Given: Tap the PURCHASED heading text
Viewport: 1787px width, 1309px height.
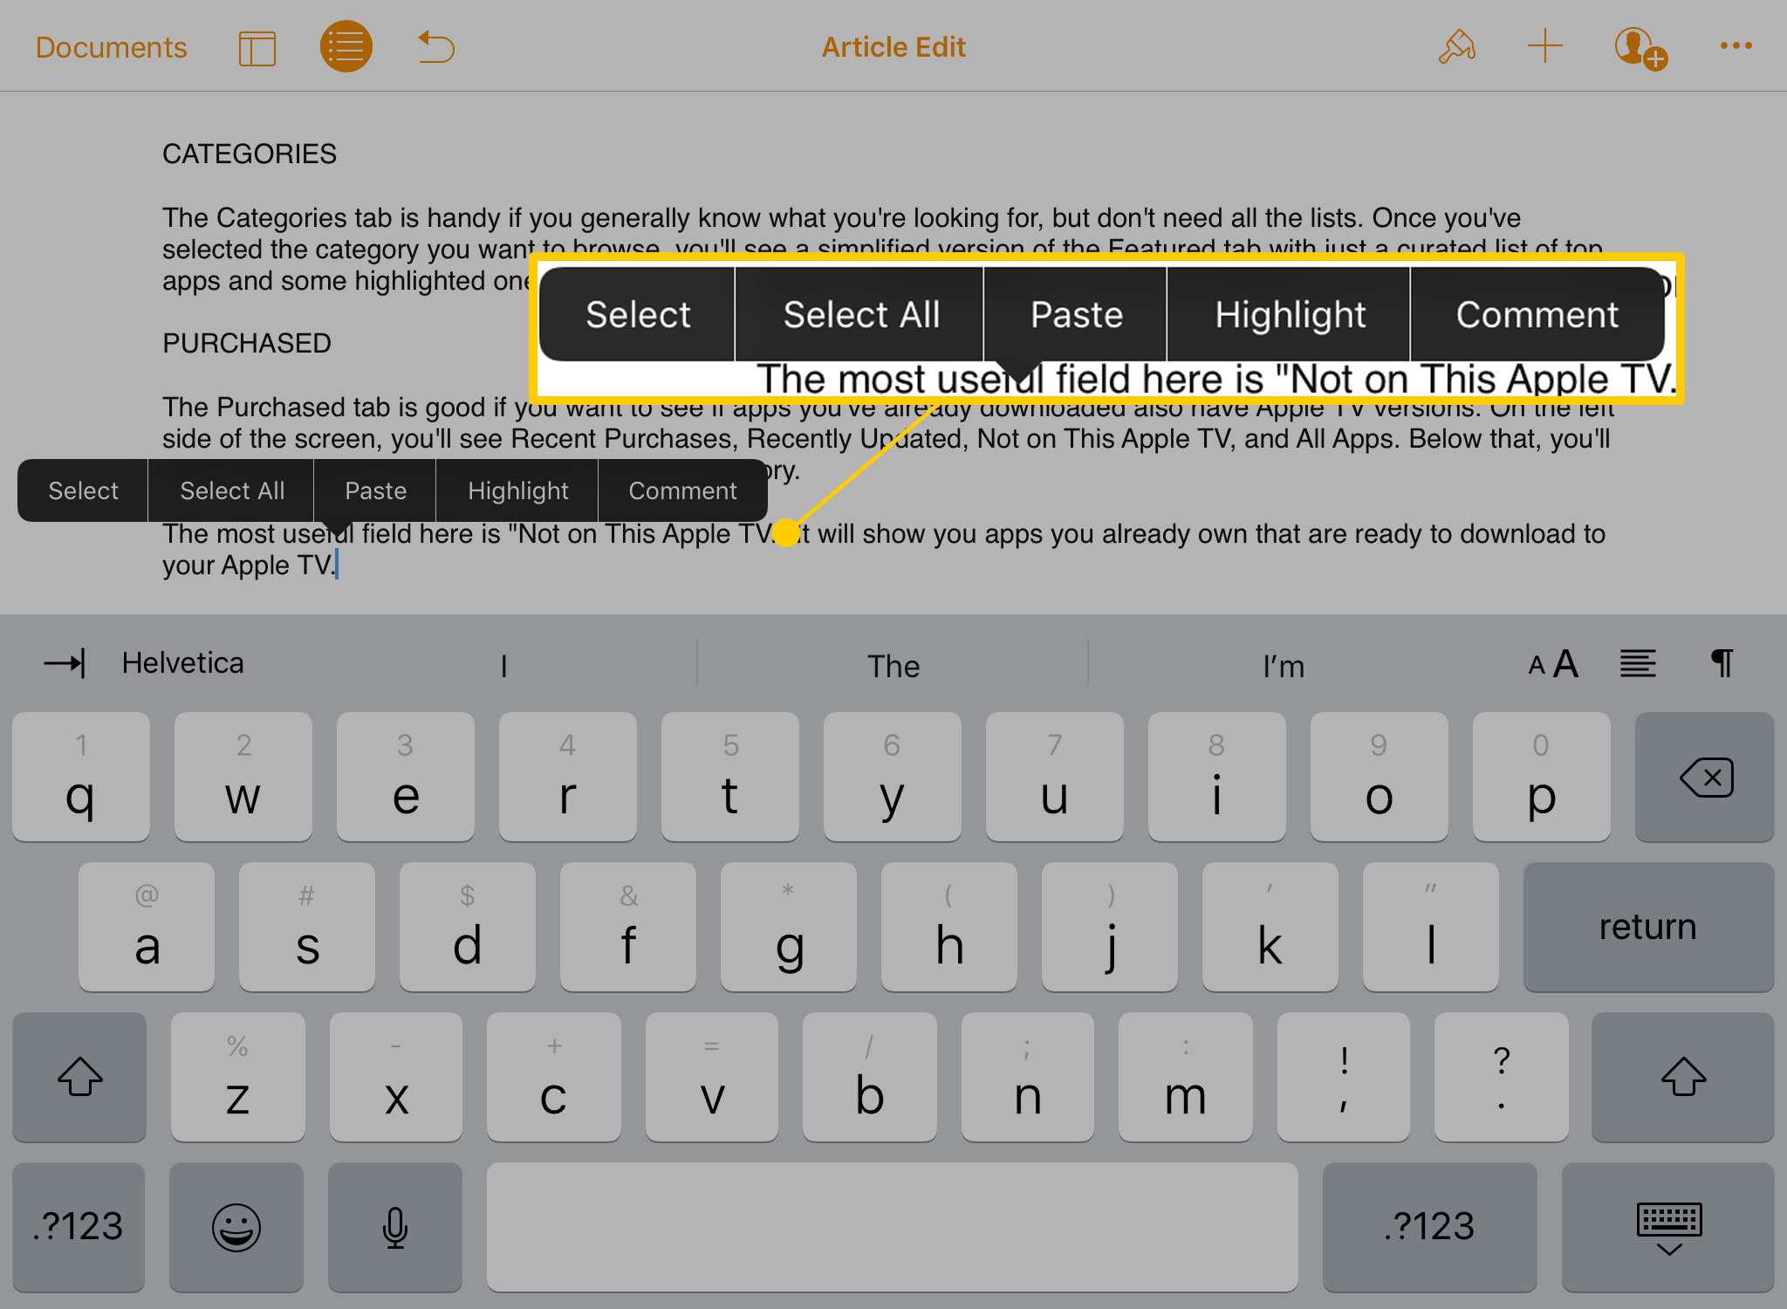Looking at the screenshot, I should point(247,344).
